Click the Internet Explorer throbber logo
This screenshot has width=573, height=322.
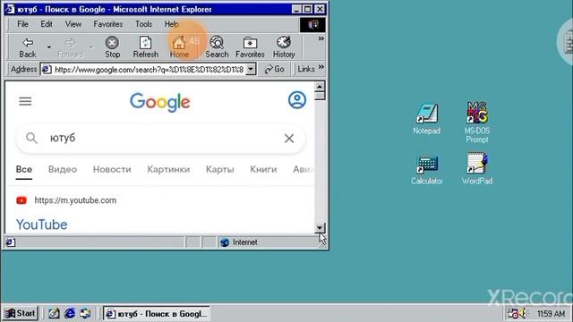(x=312, y=24)
